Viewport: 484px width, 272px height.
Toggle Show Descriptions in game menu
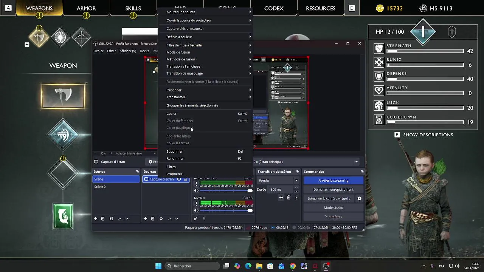point(424,135)
